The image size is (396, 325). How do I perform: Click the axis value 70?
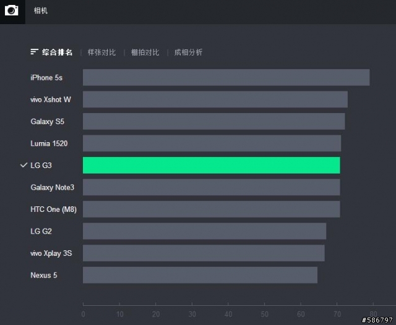click(337, 314)
